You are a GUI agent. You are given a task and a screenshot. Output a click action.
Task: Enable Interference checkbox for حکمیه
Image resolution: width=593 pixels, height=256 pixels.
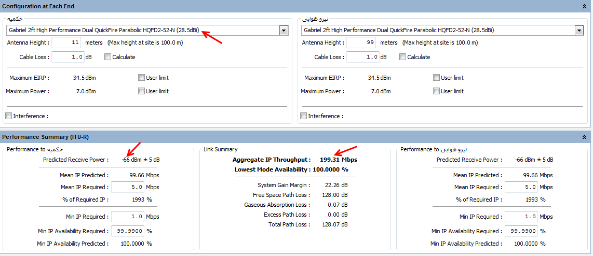(8, 116)
